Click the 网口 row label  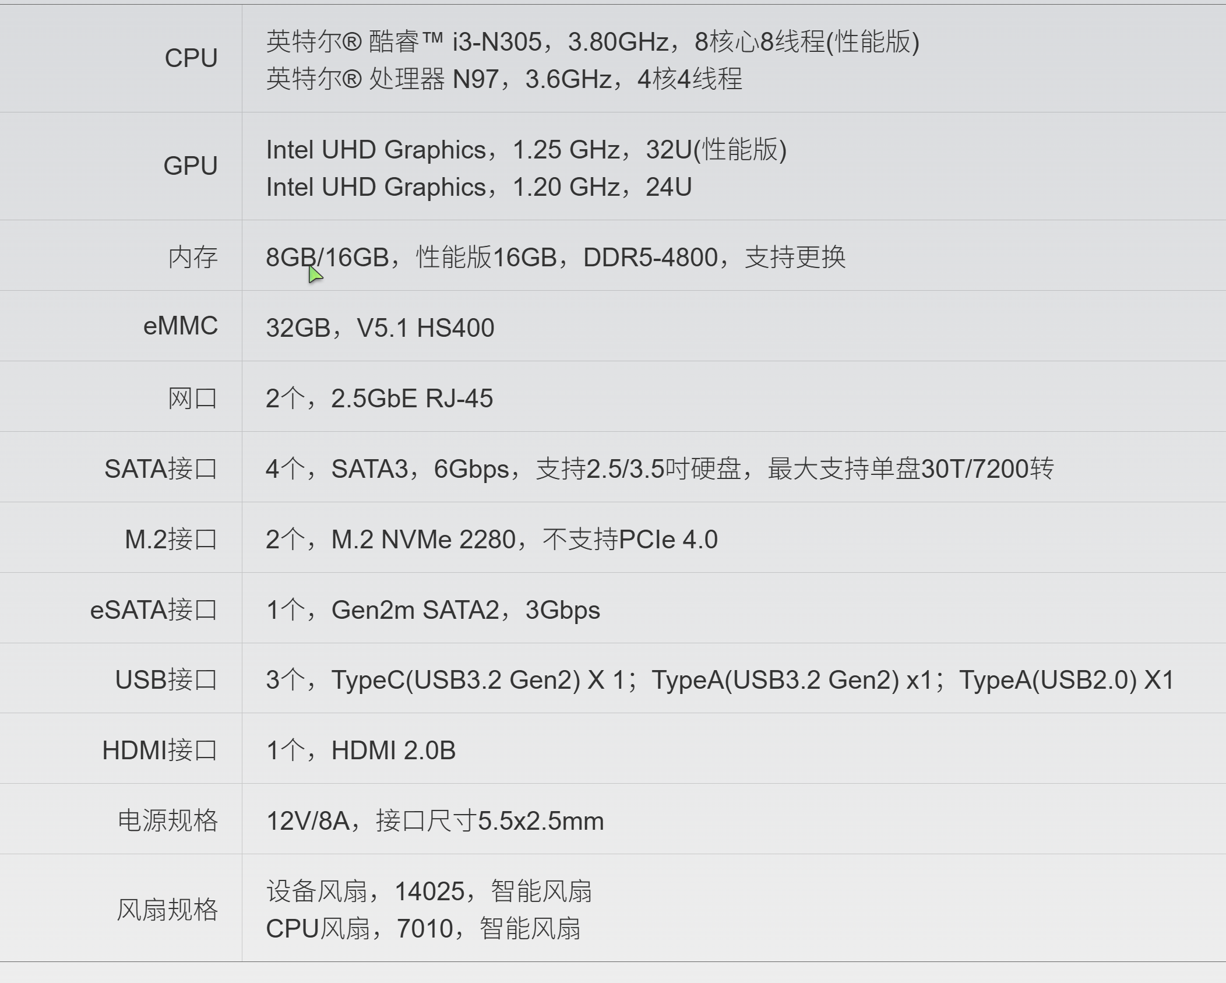(193, 399)
